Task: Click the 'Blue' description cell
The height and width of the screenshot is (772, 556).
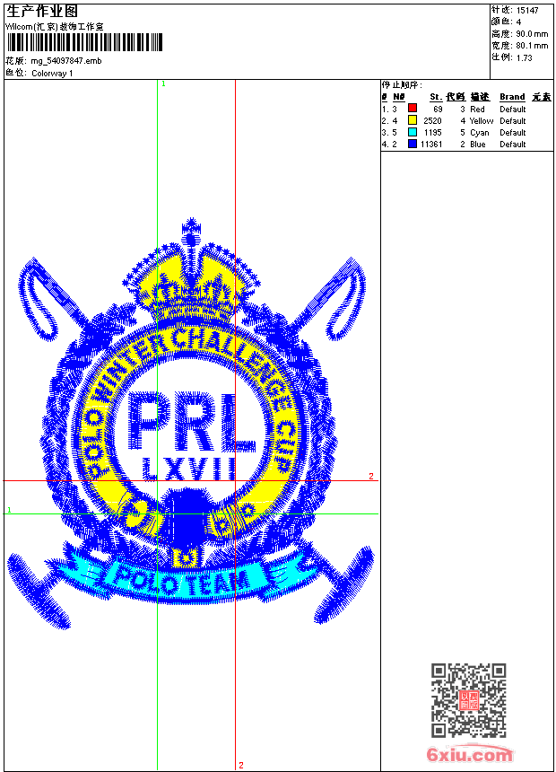Action: pyautogui.click(x=478, y=145)
